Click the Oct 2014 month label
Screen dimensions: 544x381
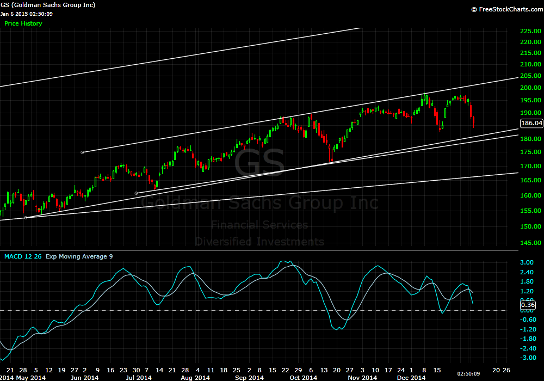pyautogui.click(x=303, y=378)
